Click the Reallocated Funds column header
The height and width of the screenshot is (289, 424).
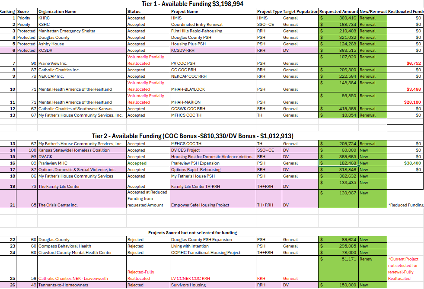(x=405, y=12)
